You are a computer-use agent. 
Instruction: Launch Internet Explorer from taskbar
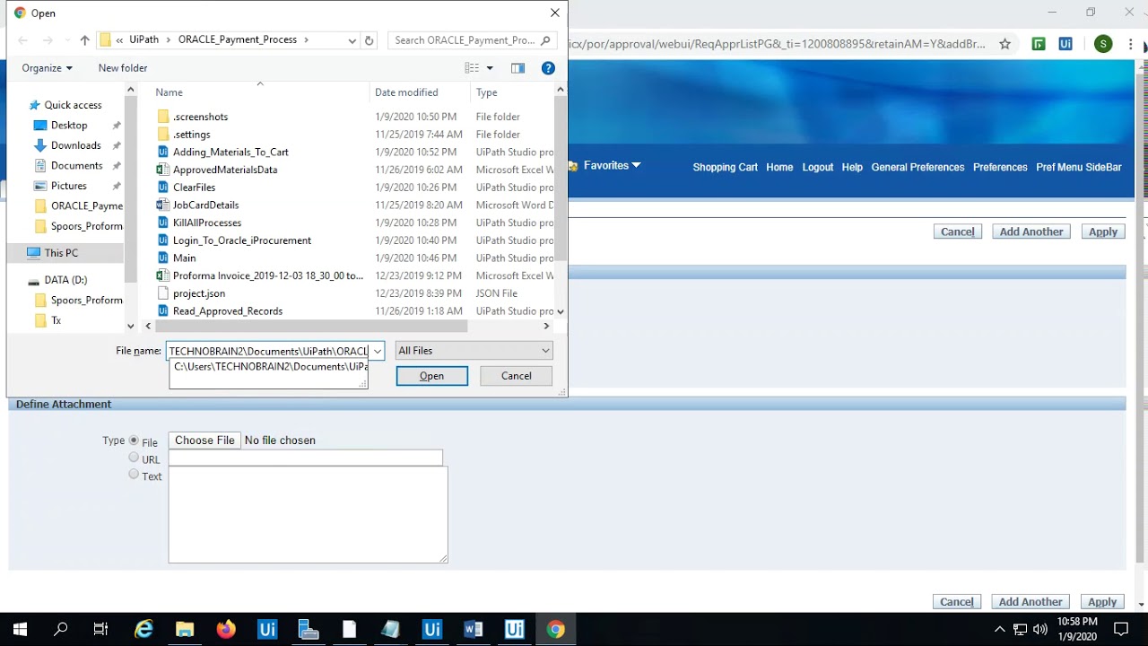click(143, 630)
